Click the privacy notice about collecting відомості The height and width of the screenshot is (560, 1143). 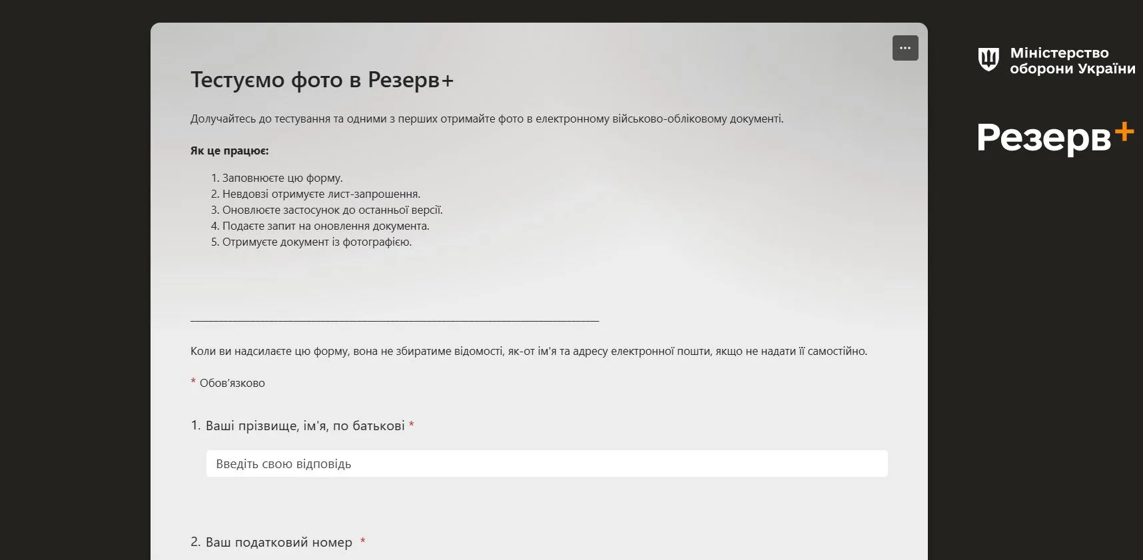(x=528, y=351)
